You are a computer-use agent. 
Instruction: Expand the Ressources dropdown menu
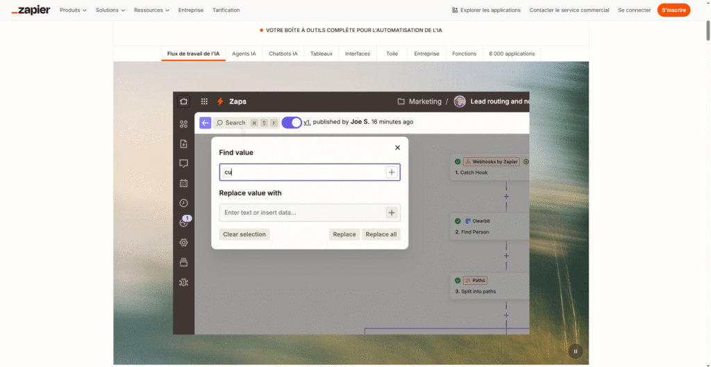pos(152,10)
